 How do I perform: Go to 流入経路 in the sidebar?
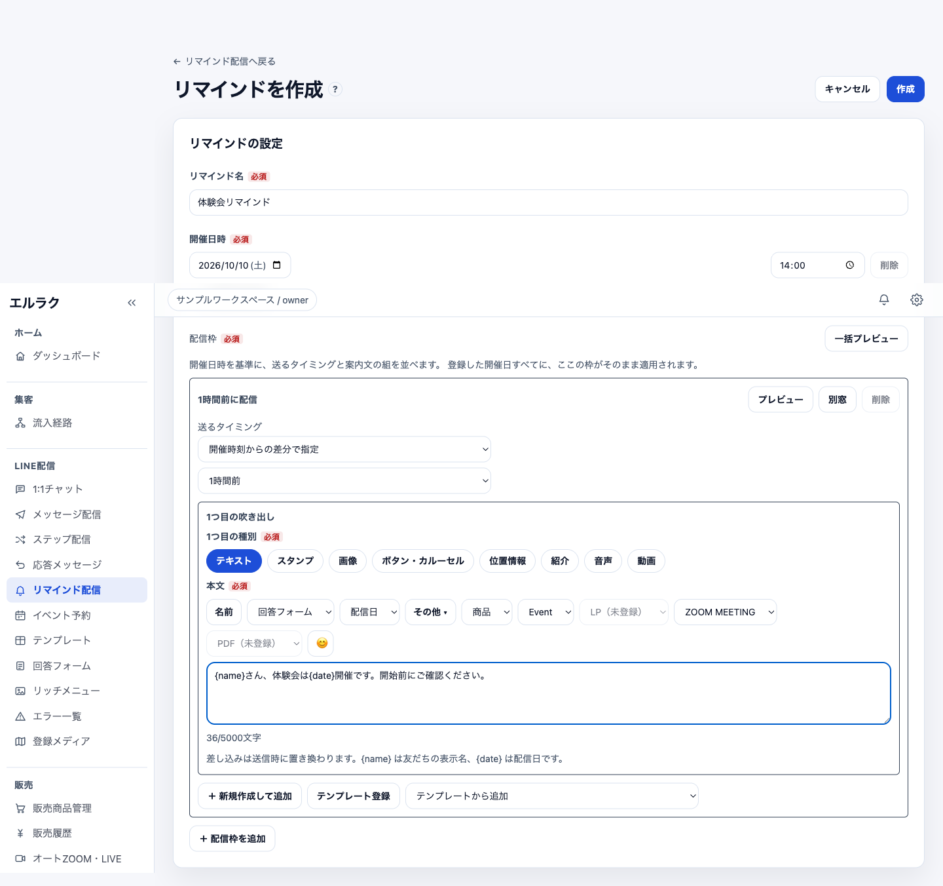click(x=77, y=423)
